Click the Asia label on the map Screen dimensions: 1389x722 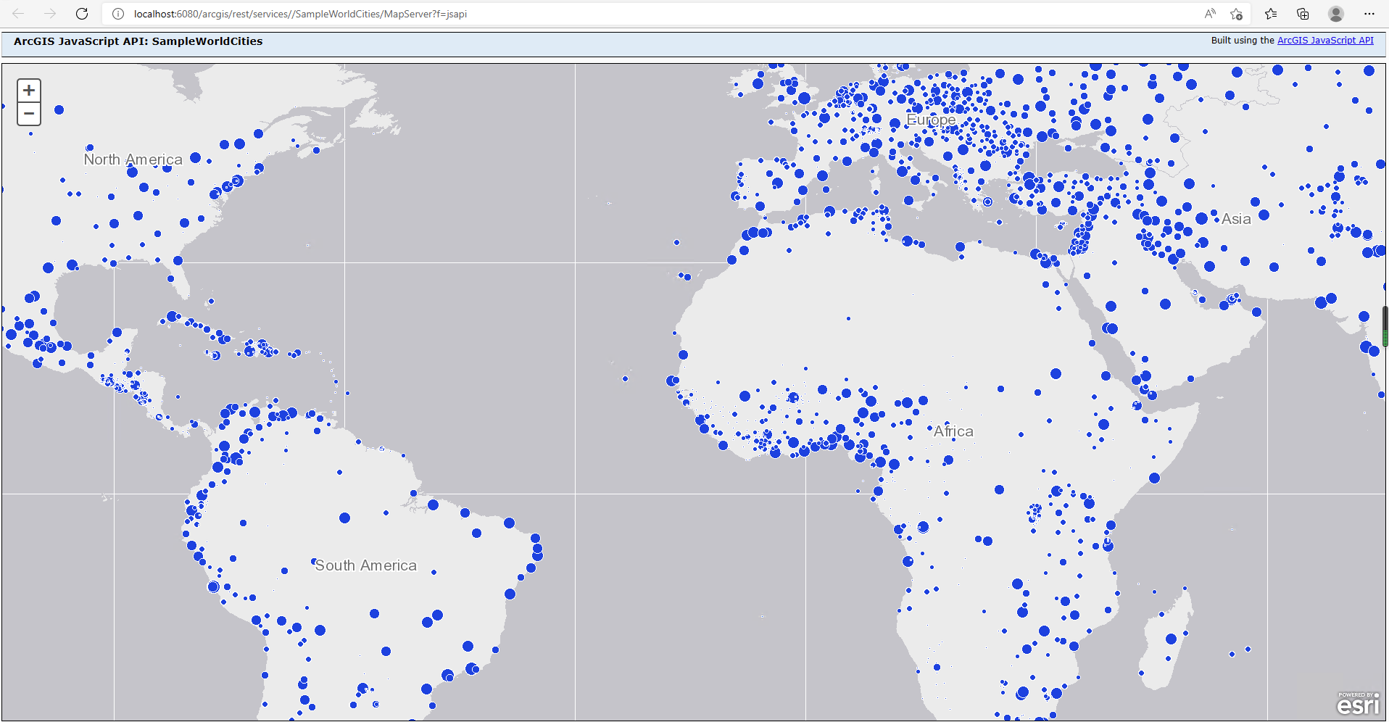1236,219
